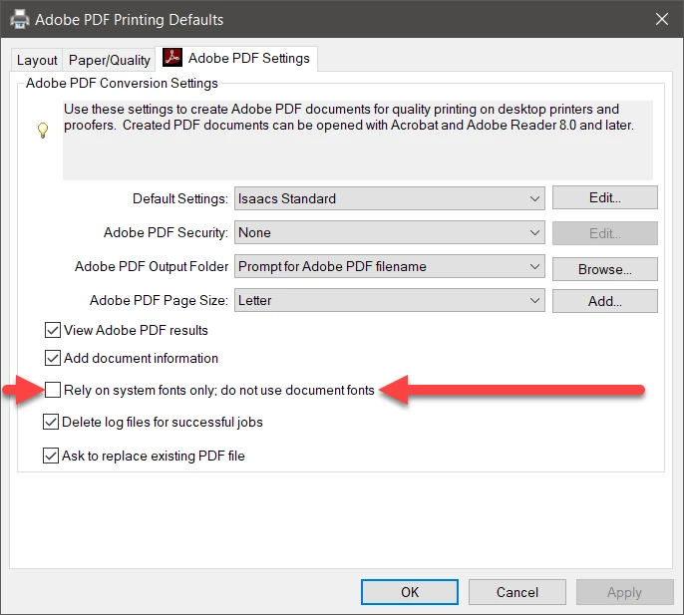This screenshot has width=684, height=615.
Task: Select the Adobe PDF Settings tab
Action: click(236, 59)
